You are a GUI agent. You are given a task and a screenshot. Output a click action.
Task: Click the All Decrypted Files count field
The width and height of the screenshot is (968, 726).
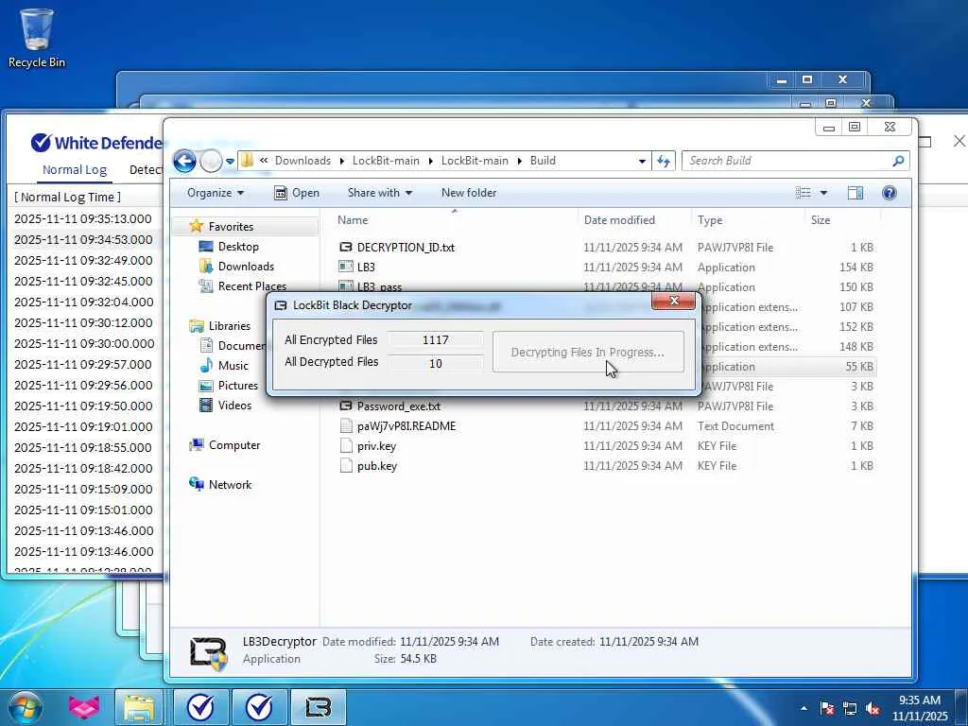click(435, 363)
